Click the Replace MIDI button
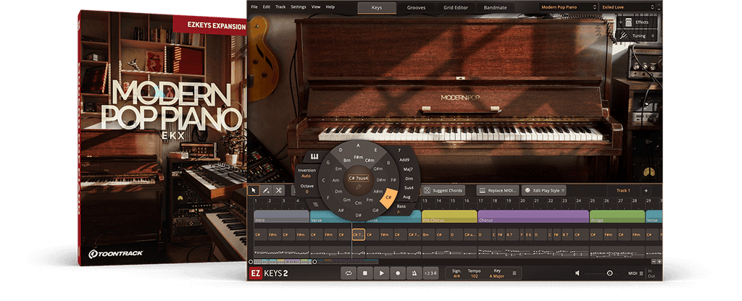This screenshot has height=301, width=742. (x=497, y=190)
